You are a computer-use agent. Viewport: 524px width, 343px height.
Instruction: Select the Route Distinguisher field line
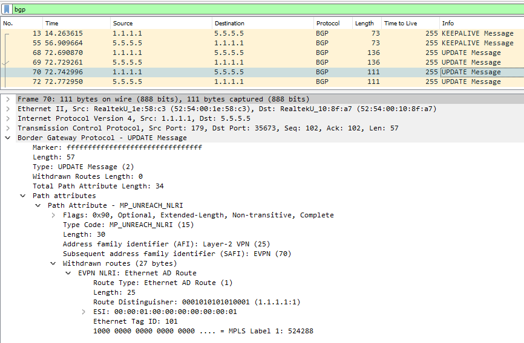click(x=197, y=302)
